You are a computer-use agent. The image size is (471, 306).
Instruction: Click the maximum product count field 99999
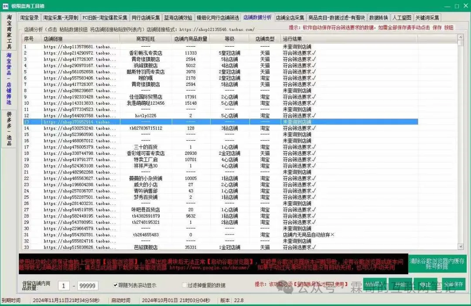click(88, 286)
